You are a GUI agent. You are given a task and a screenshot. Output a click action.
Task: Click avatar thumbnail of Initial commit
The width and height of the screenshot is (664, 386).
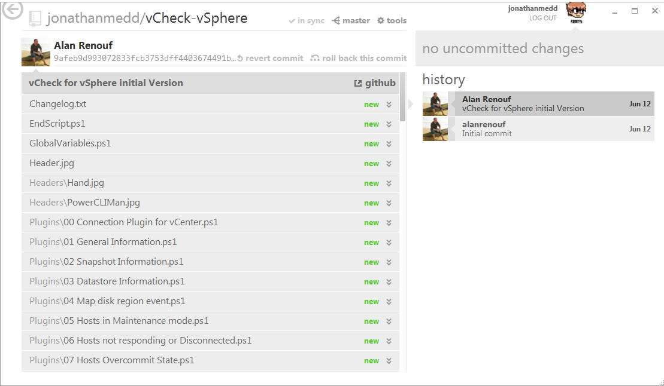pos(435,129)
